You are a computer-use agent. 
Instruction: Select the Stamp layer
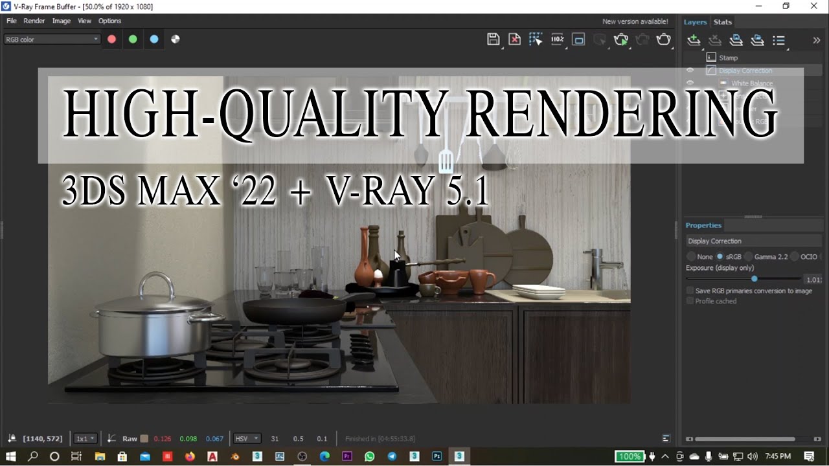(x=729, y=58)
